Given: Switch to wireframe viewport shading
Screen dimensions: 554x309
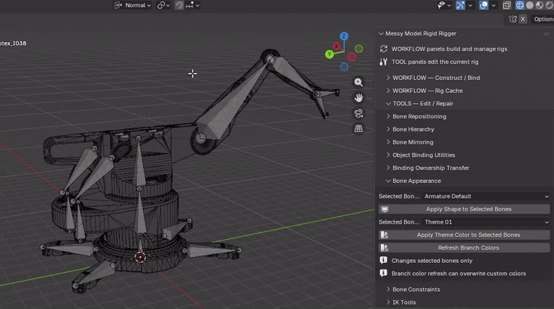Looking at the screenshot, I should click(519, 5).
